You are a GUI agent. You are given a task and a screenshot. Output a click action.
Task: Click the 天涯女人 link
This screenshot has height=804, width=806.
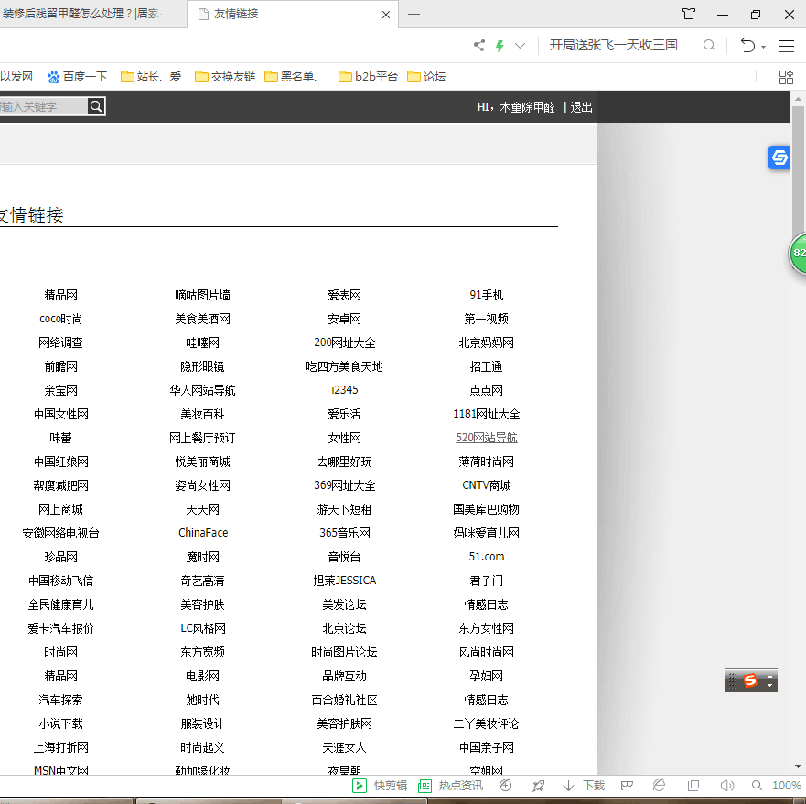coord(344,747)
